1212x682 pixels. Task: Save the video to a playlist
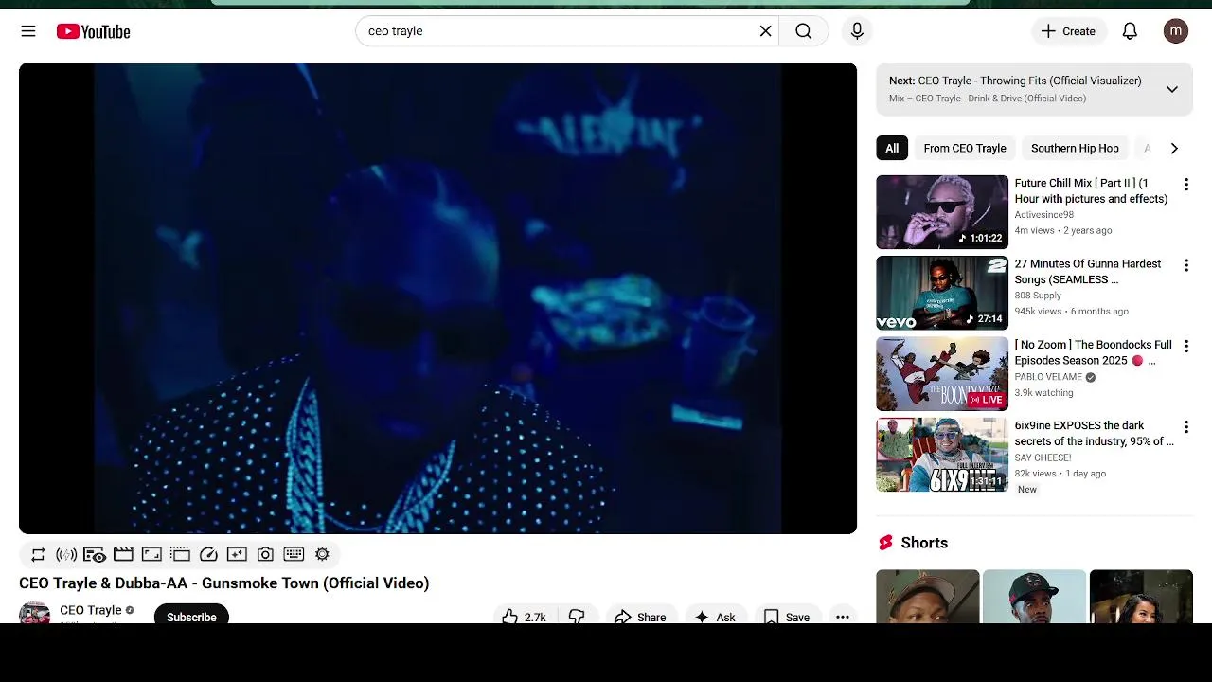(787, 616)
